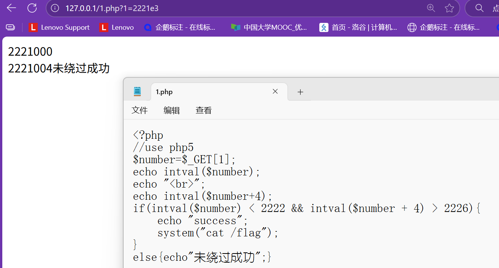The image size is (499, 268).
Task: Open the 首页 - 洛谷 bookmark
Action: pos(359,27)
